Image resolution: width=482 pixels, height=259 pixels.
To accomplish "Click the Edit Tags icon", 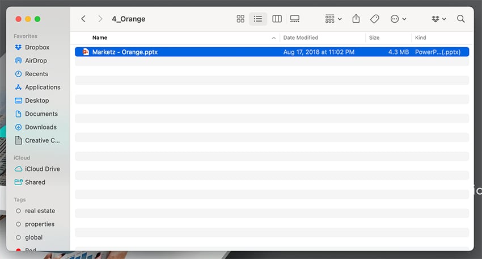I will click(374, 19).
